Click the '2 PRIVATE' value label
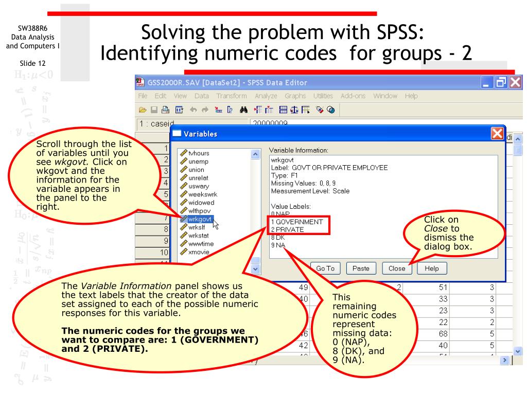Screen dimensions: 527x395 pyautogui.click(x=288, y=230)
